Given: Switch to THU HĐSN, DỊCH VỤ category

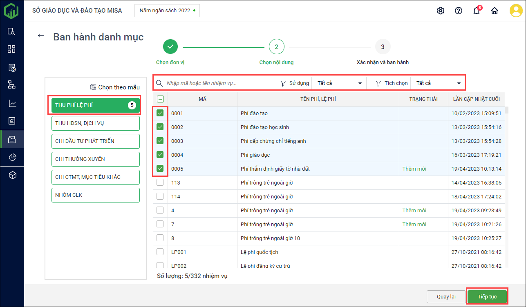Looking at the screenshot, I should (95, 123).
